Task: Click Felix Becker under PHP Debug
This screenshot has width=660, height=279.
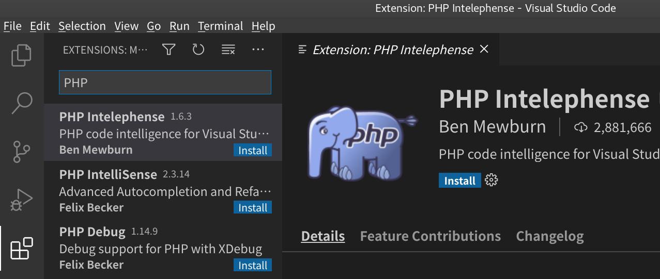Action: tap(91, 265)
